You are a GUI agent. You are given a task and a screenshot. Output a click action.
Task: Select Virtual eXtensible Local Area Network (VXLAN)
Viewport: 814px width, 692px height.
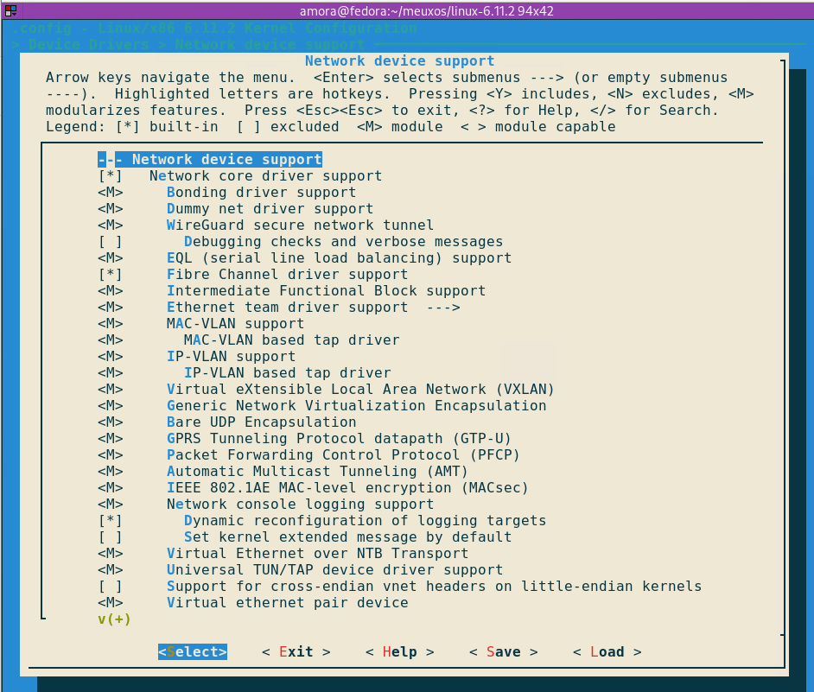360,390
